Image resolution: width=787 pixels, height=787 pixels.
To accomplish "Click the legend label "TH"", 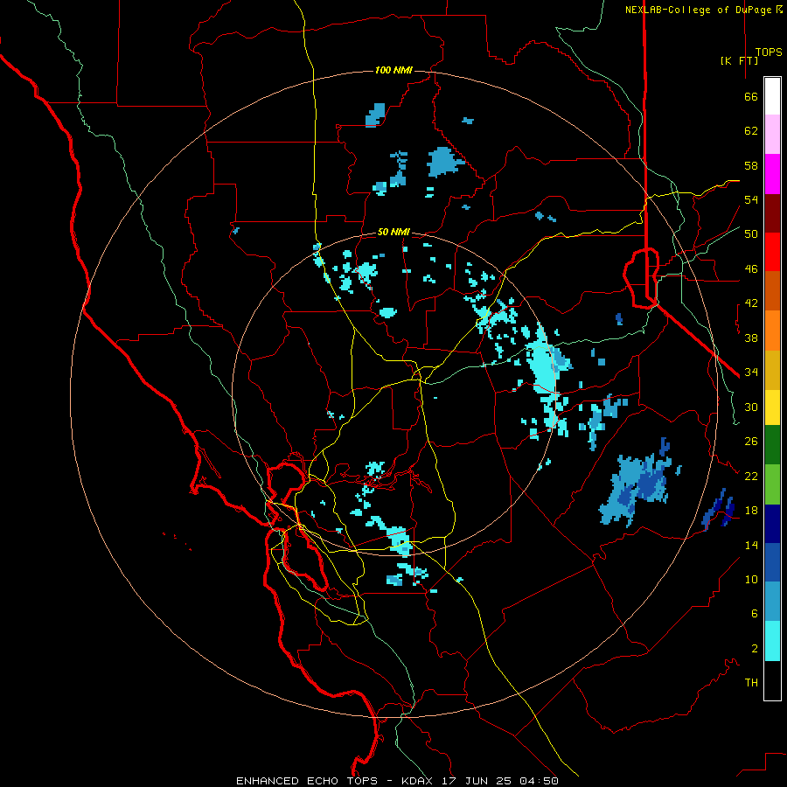I will tap(751, 683).
